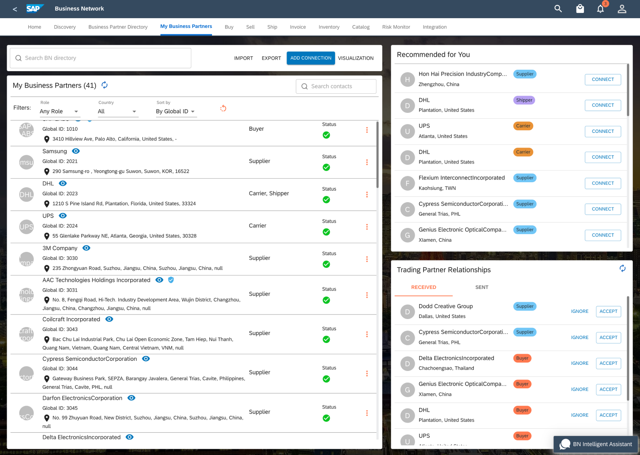Connect with Hon Hai Precision Industry
Image resolution: width=640 pixels, height=455 pixels.
[603, 80]
